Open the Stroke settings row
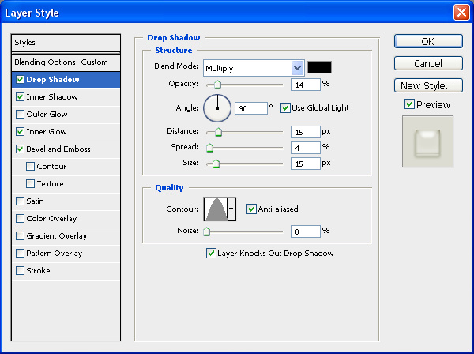 [x=66, y=271]
